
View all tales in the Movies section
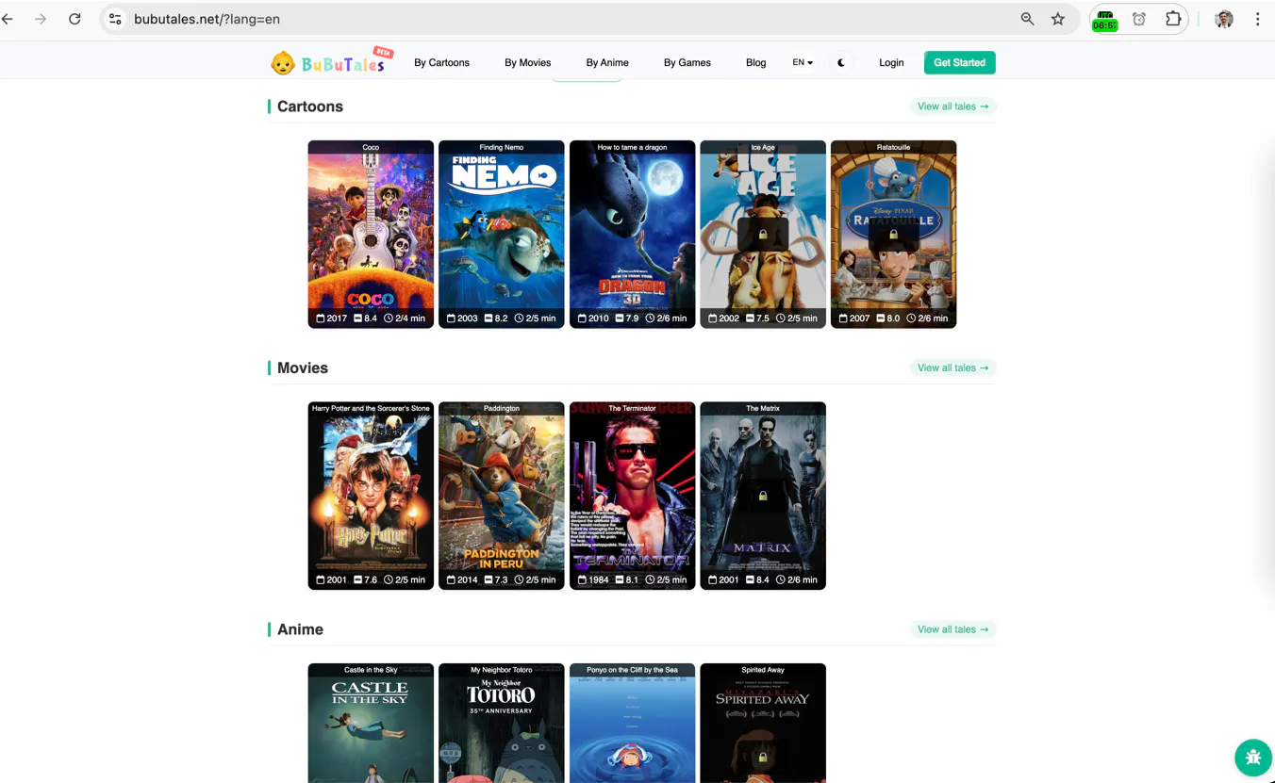pyautogui.click(x=952, y=367)
